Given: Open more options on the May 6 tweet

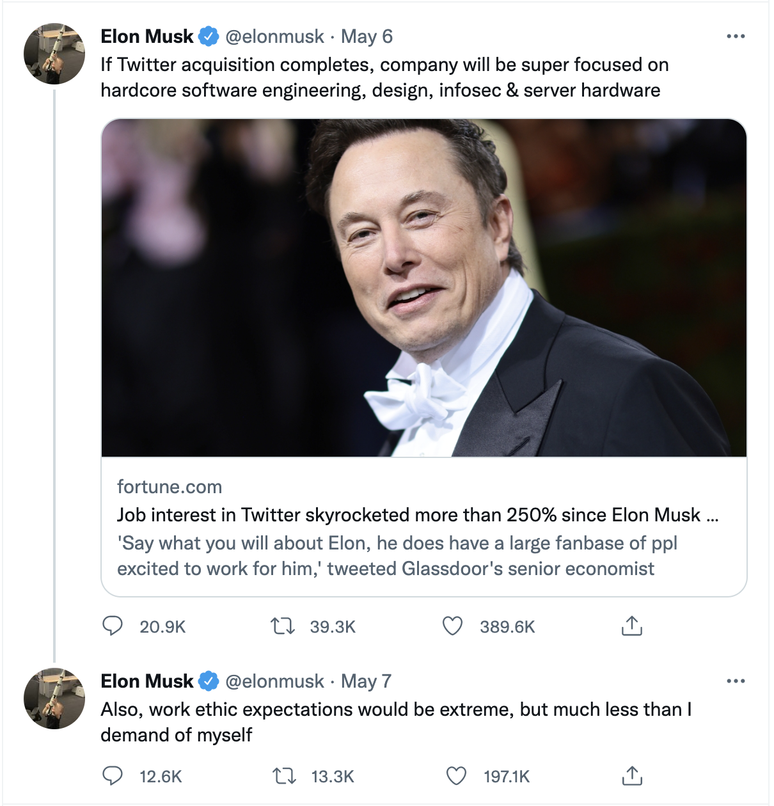Looking at the screenshot, I should 736,36.
